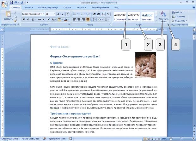Open font color dropdown arrow
Image resolution: width=196 pixels, height=141 pixels.
click(69, 20)
